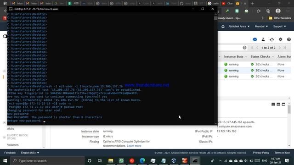Click the filter help icon in the search box
294x165 pixels.
pyautogui.click(x=244, y=48)
